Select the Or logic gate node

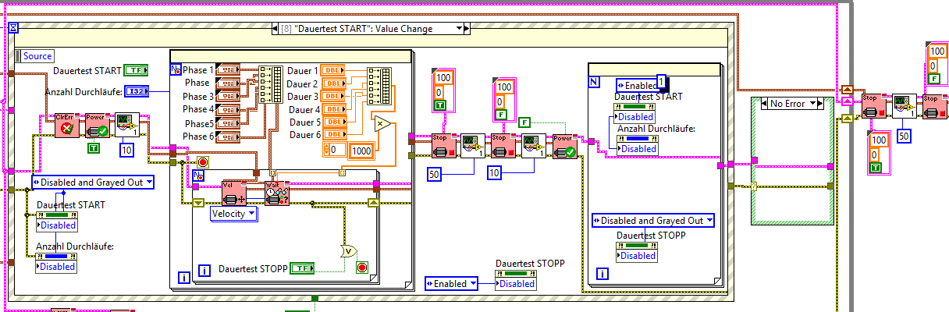click(347, 250)
